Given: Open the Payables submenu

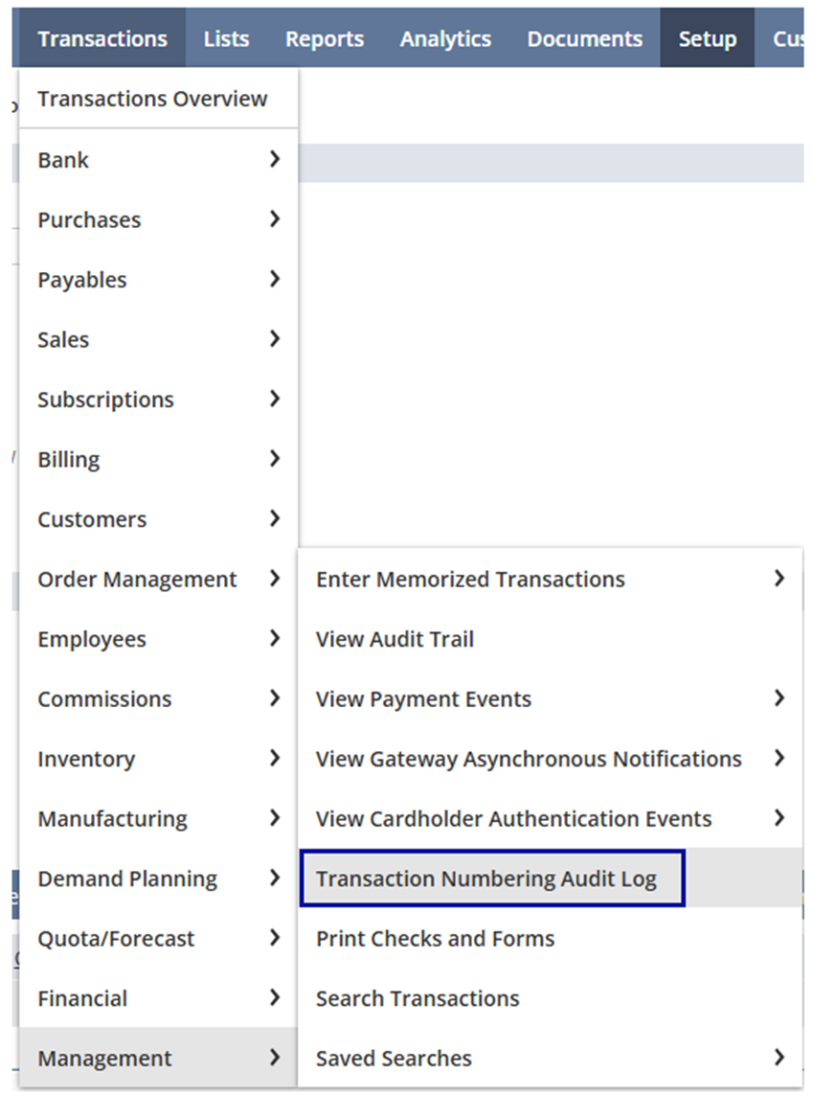Looking at the screenshot, I should pos(159,280).
